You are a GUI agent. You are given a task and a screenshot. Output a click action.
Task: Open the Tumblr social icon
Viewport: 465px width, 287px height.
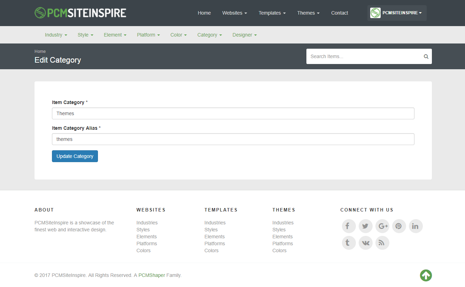tap(349, 243)
